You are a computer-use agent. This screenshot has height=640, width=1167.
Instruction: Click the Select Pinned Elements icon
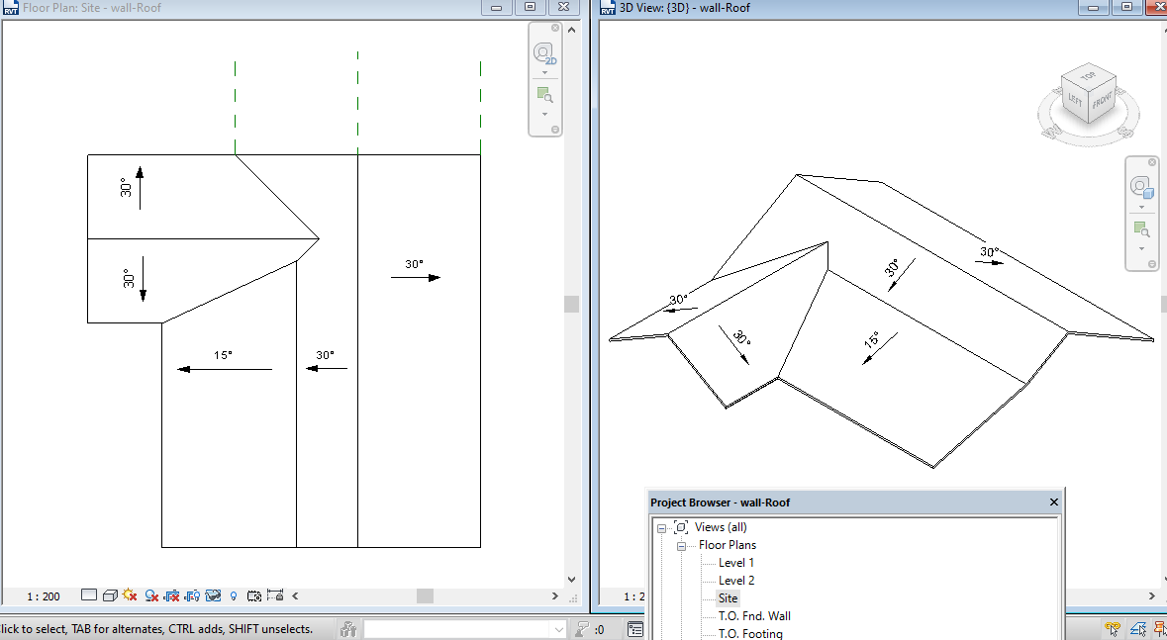coord(1160,628)
